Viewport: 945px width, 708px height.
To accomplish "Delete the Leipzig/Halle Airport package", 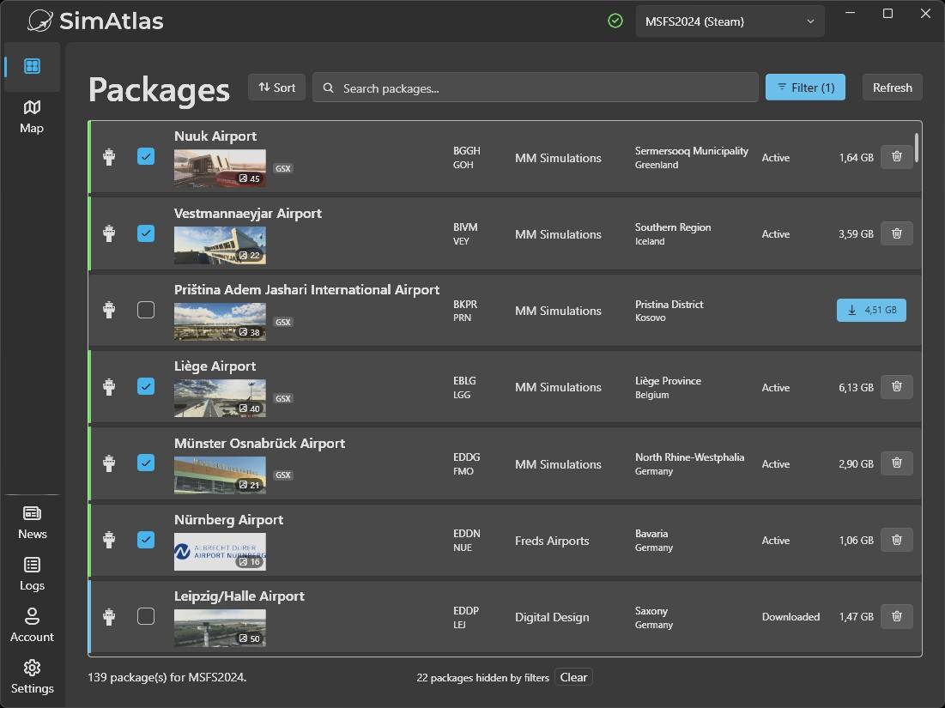I will (x=897, y=616).
